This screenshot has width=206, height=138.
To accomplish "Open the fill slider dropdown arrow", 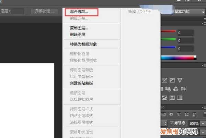I will tap(203, 132).
